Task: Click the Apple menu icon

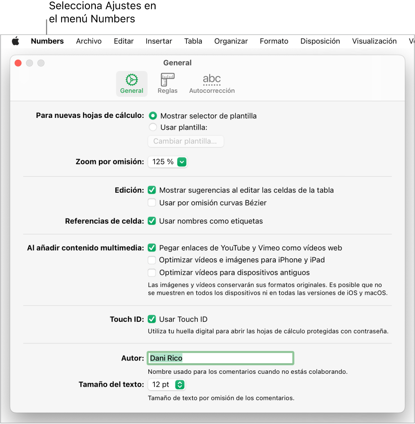Action: 16,41
